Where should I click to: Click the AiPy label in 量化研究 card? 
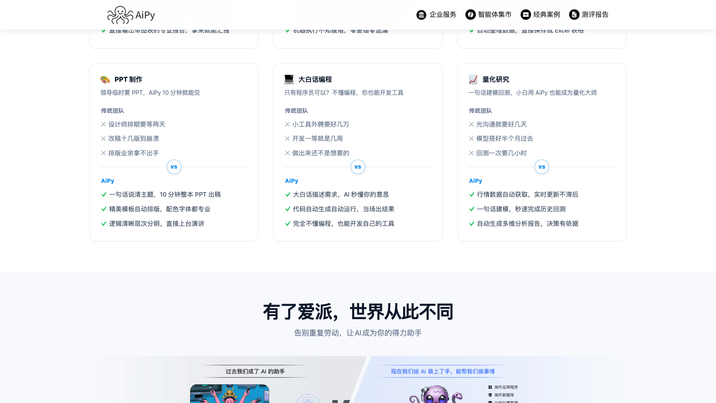(x=475, y=181)
